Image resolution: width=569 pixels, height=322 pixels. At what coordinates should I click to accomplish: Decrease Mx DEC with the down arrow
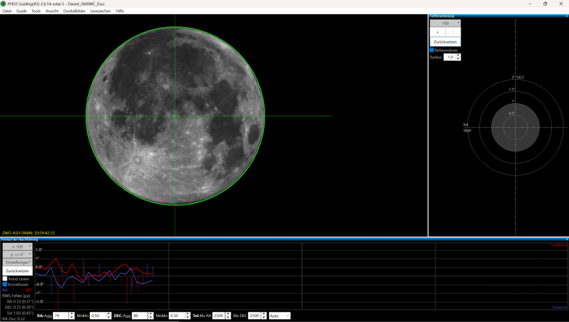pos(264,318)
